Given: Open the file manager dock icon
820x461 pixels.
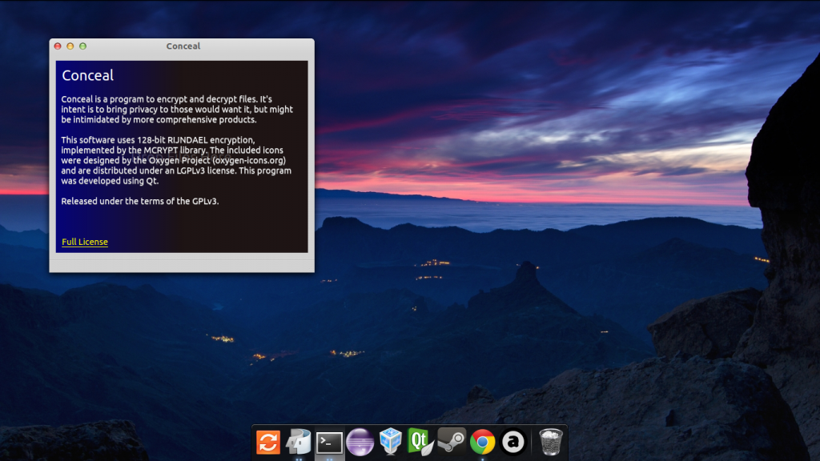Looking at the screenshot, I should (x=299, y=442).
